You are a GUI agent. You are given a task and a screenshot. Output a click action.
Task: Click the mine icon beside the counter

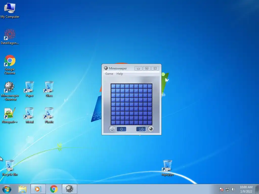click(151, 129)
